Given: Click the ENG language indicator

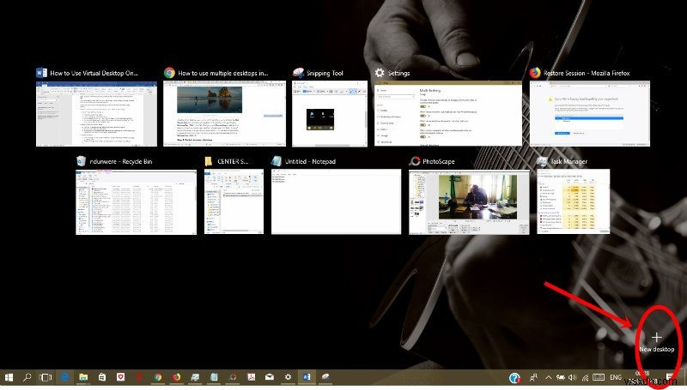Looking at the screenshot, I should (x=616, y=377).
